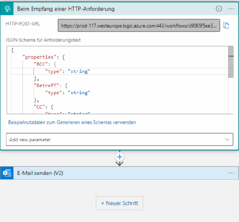This screenshot has height=222, width=239.
Task: Insert a step with the plus connector
Action: (x=119, y=157)
